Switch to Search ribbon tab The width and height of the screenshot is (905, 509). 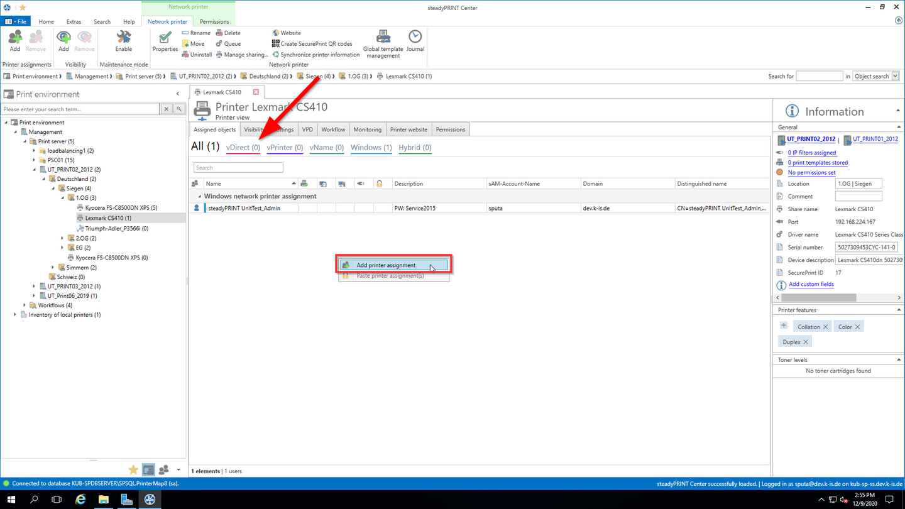tap(102, 21)
